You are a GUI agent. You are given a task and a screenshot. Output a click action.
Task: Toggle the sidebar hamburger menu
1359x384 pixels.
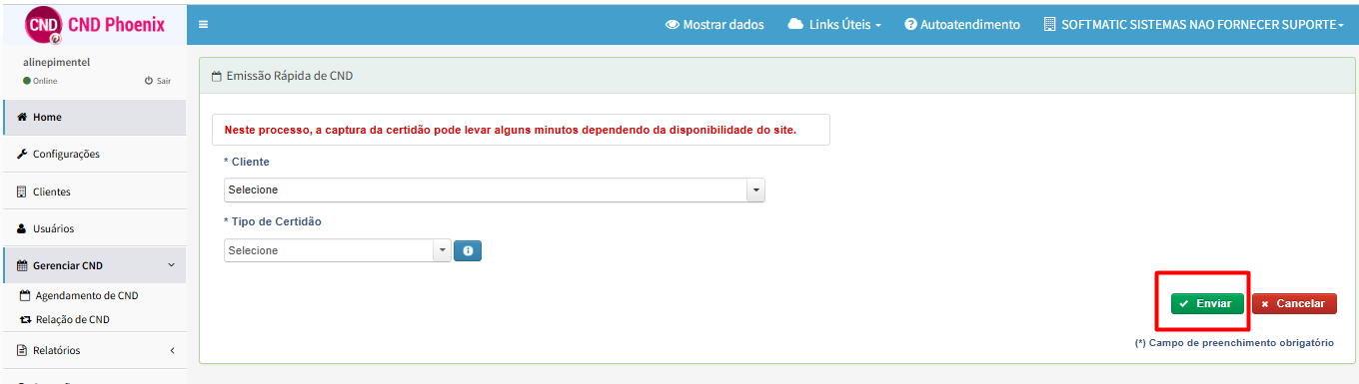pos(203,25)
